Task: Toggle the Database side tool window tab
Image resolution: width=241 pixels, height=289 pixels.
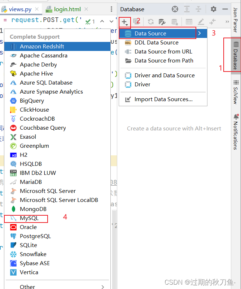Action: pos(236,56)
